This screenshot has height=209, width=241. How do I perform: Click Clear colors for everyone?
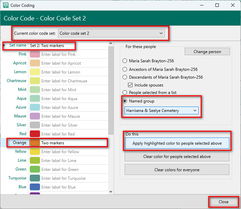point(177,170)
